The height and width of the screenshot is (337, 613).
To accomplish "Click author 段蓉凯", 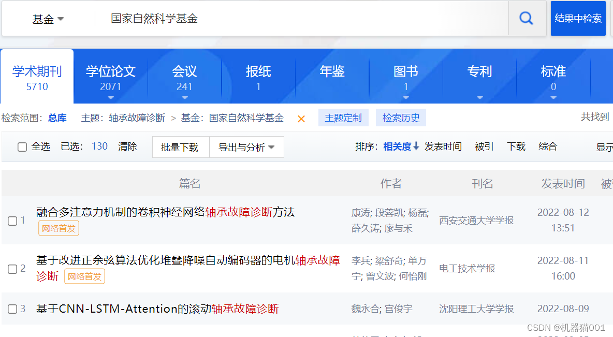I will pos(389,213).
